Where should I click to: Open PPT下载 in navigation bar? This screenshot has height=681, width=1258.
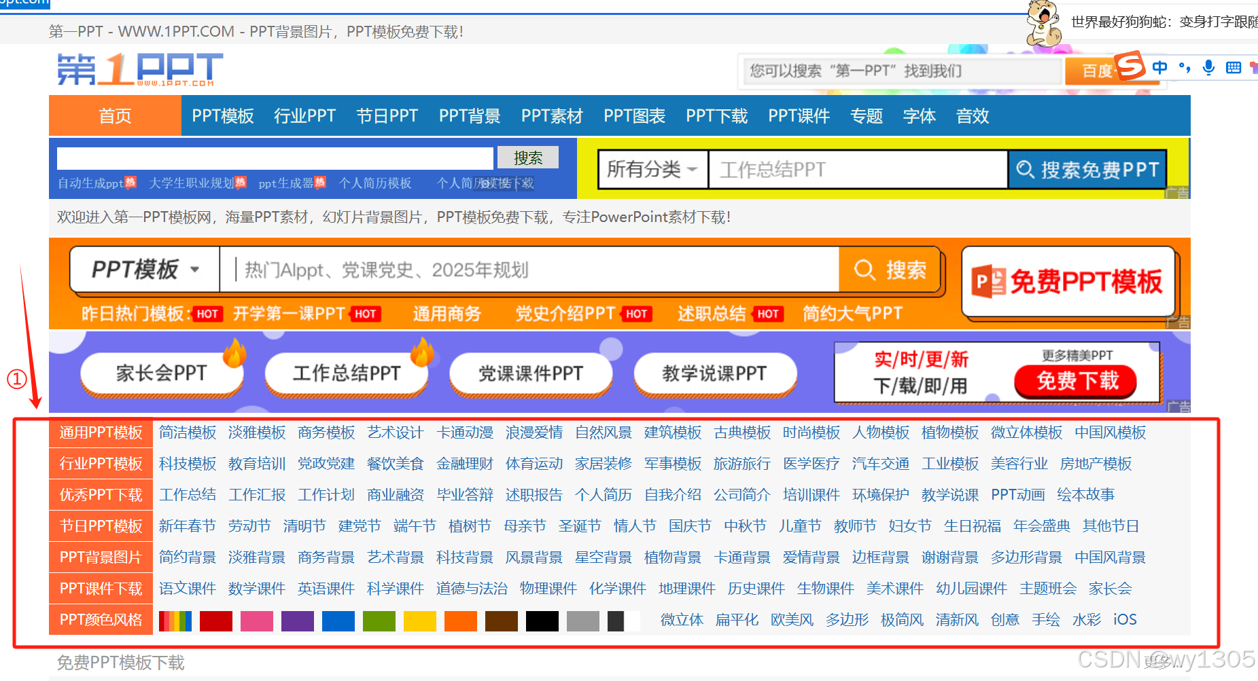[716, 116]
